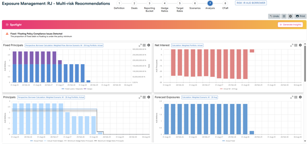The width and height of the screenshot is (307, 144).
Task: Click Net Interest calculation parameters label
Action: click(187, 45)
